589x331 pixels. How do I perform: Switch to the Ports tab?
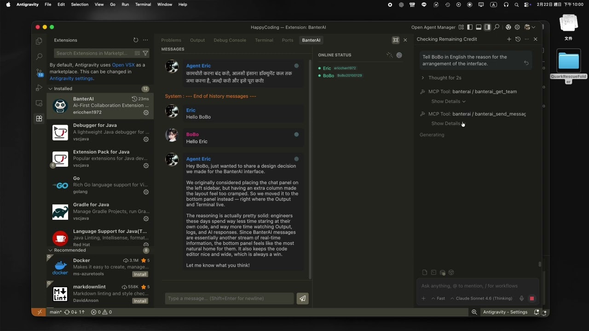pos(288,40)
